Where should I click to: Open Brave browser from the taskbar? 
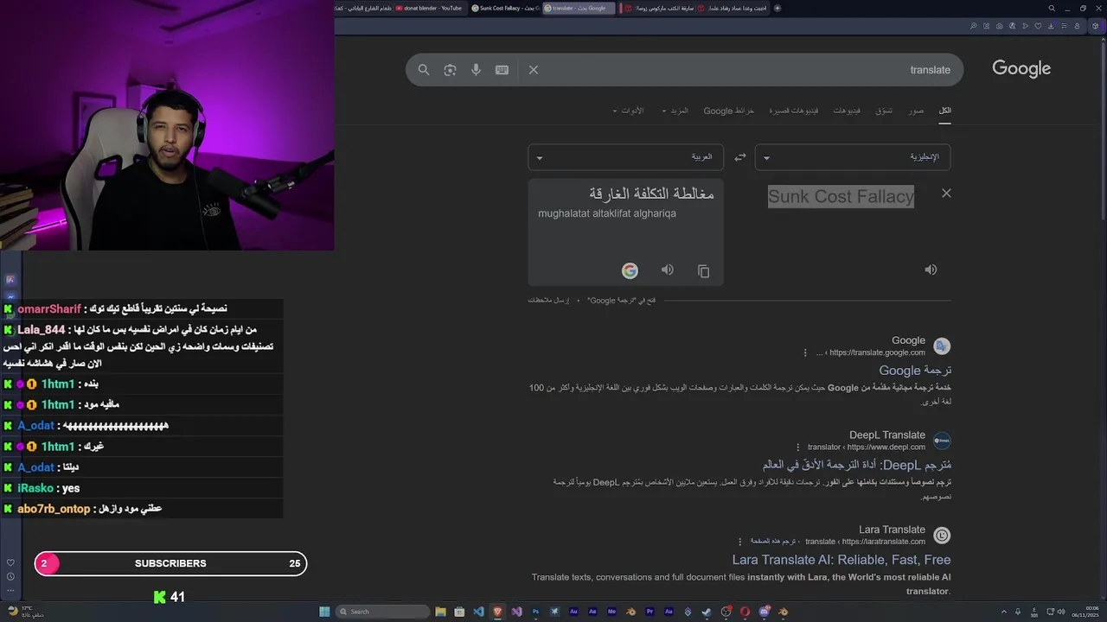(x=497, y=612)
